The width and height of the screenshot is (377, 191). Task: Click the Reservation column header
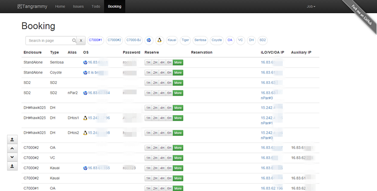point(202,52)
